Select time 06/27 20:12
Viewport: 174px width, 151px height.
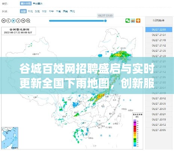pos(159,125)
